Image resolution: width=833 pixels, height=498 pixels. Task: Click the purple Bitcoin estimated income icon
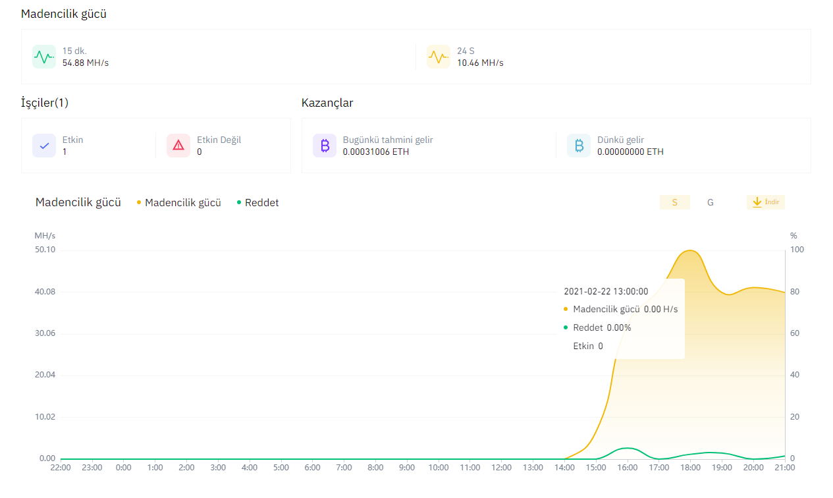(325, 146)
